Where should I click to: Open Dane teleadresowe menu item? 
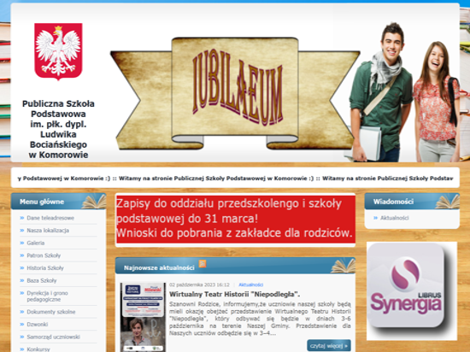click(50, 218)
